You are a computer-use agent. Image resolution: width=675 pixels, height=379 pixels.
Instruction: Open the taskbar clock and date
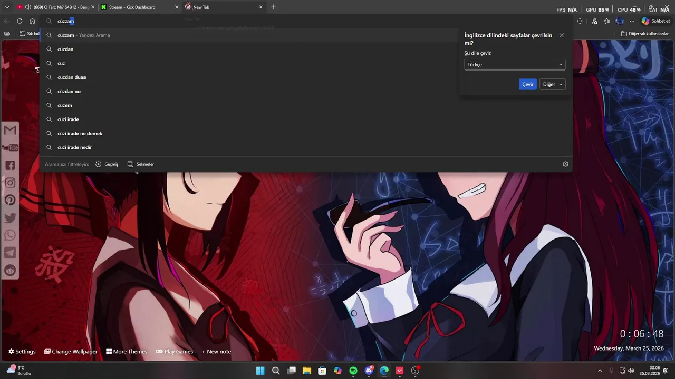click(x=650, y=371)
